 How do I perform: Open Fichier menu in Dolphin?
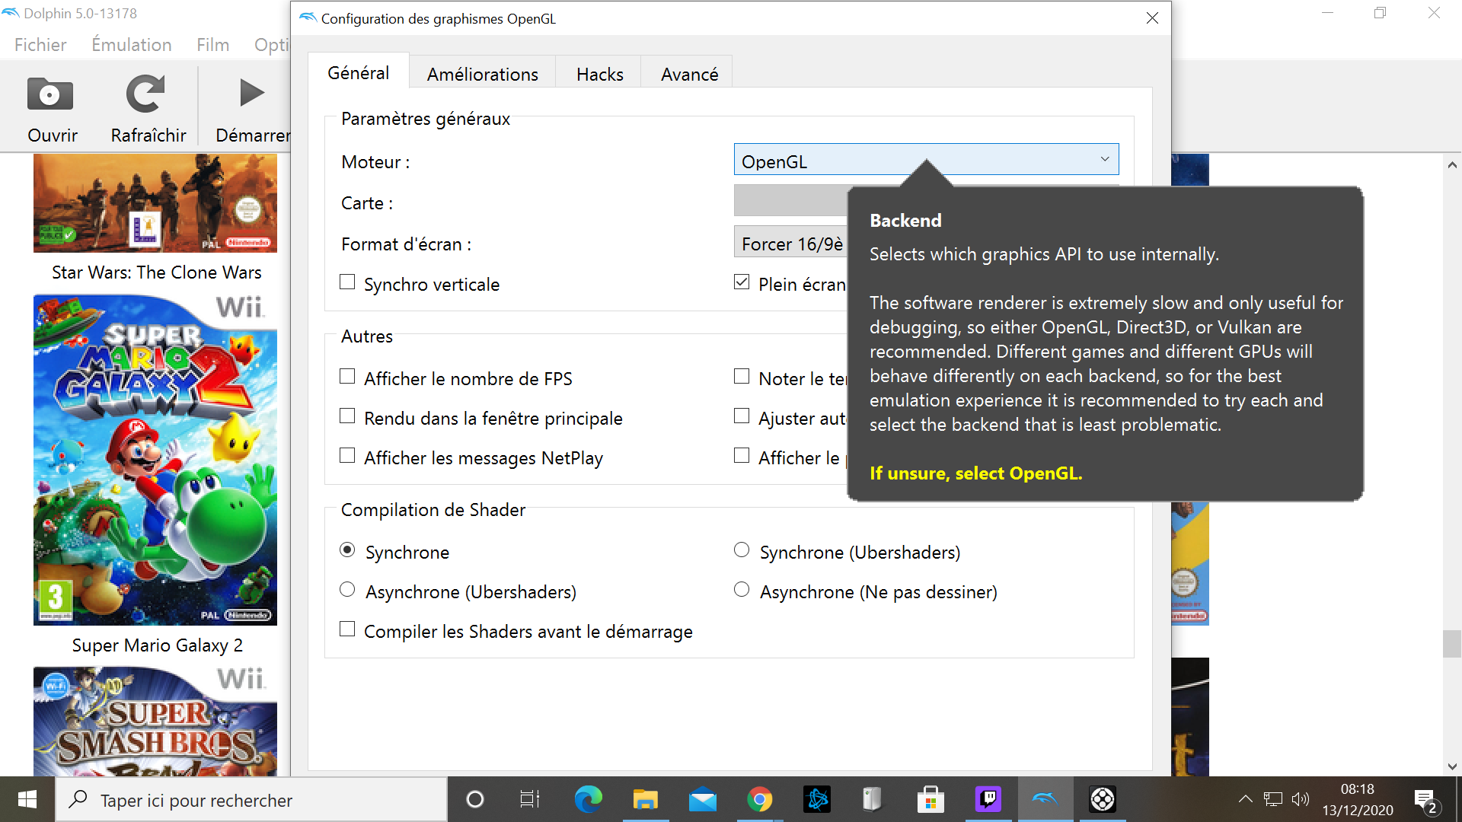pyautogui.click(x=40, y=45)
